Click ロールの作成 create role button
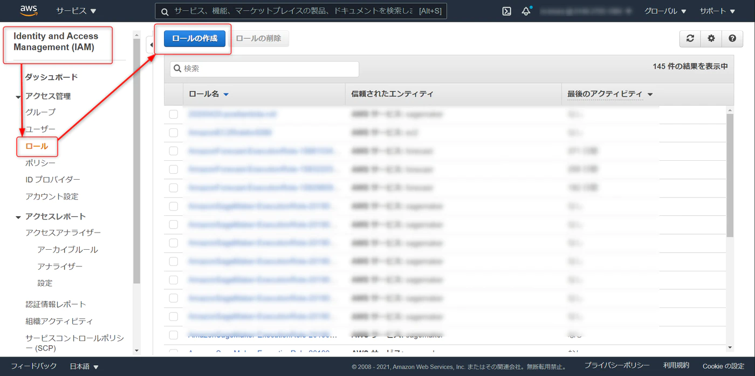Viewport: 755px width, 376px height. pyautogui.click(x=195, y=38)
